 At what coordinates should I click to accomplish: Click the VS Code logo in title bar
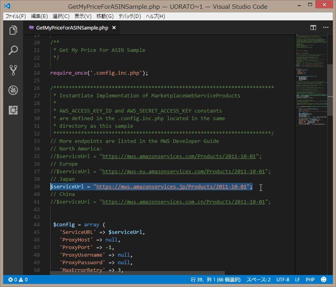[7, 6]
